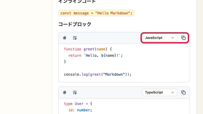This screenshot has width=203, height=114.
Task: Click the コードブロック heading
Action: click(x=75, y=24)
